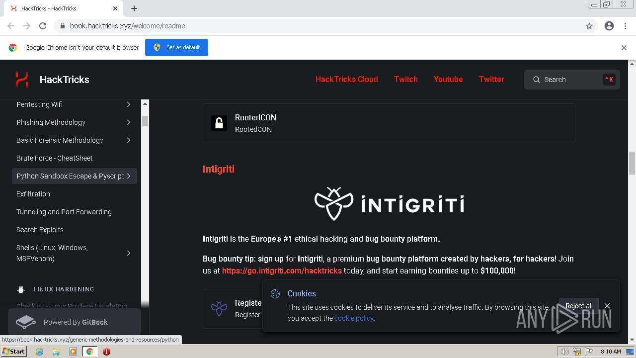Reload the page
Viewport: 636px width, 358px height.
43,26
